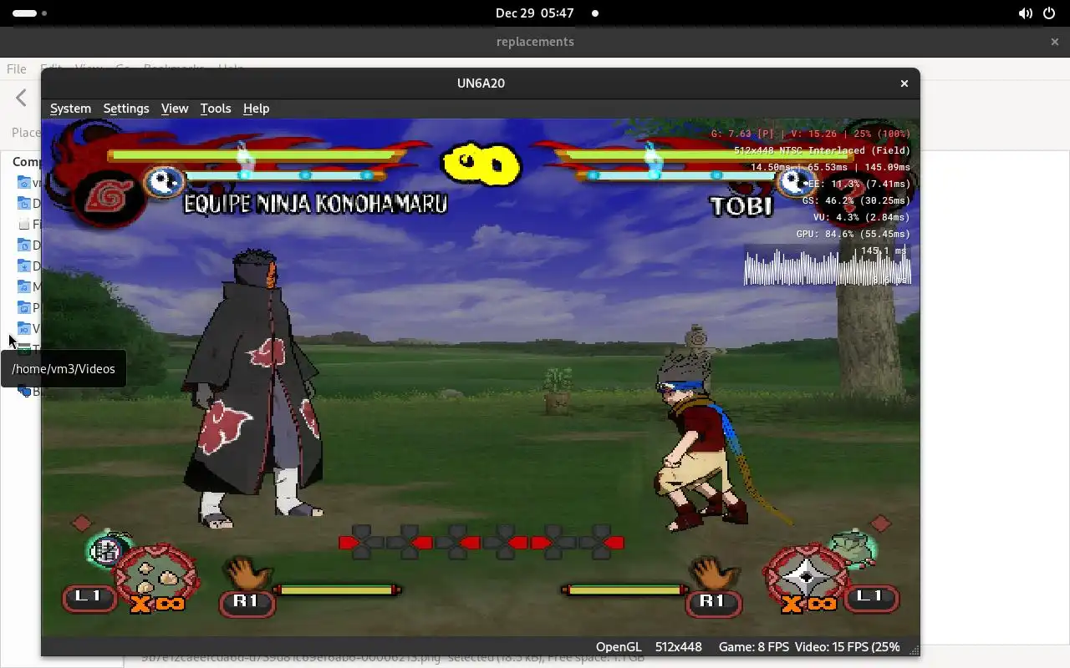The height and width of the screenshot is (668, 1070).
Task: Click the left player's L1 button icon
Action: pyautogui.click(x=89, y=597)
